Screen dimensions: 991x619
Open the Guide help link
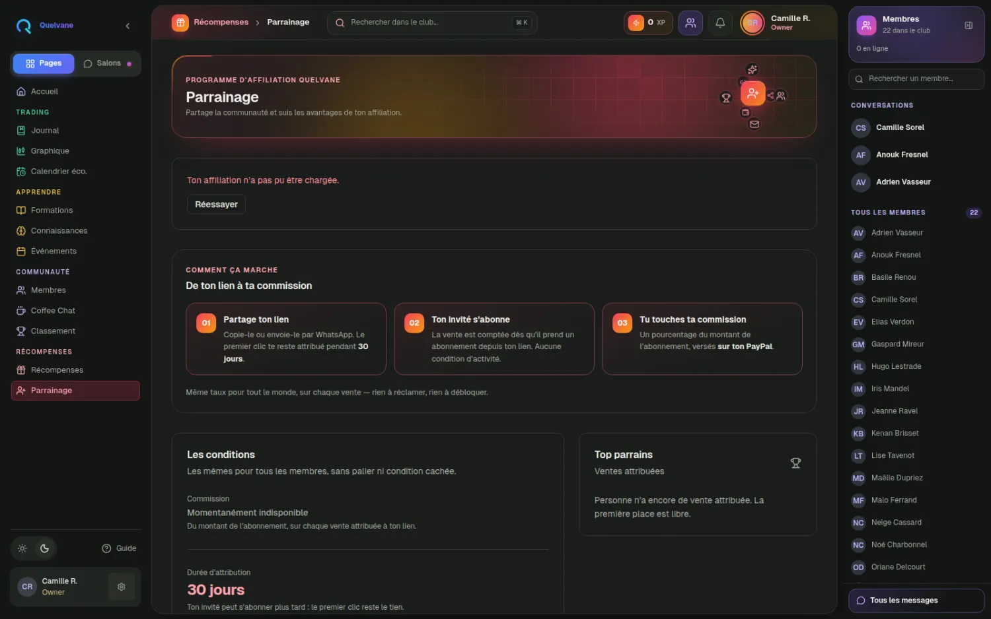click(119, 548)
